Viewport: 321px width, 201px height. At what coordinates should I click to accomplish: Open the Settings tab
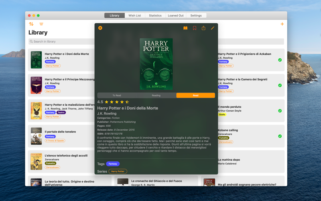pyautogui.click(x=196, y=15)
